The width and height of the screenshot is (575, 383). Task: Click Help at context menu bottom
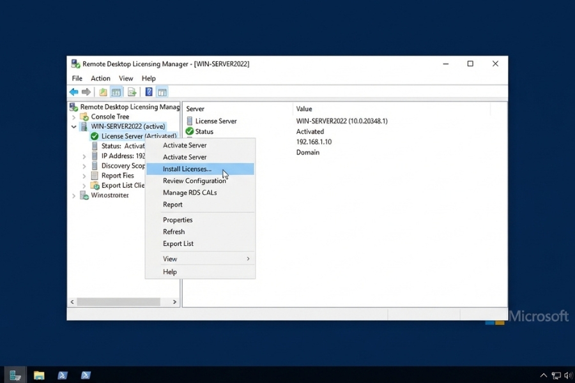point(200,271)
